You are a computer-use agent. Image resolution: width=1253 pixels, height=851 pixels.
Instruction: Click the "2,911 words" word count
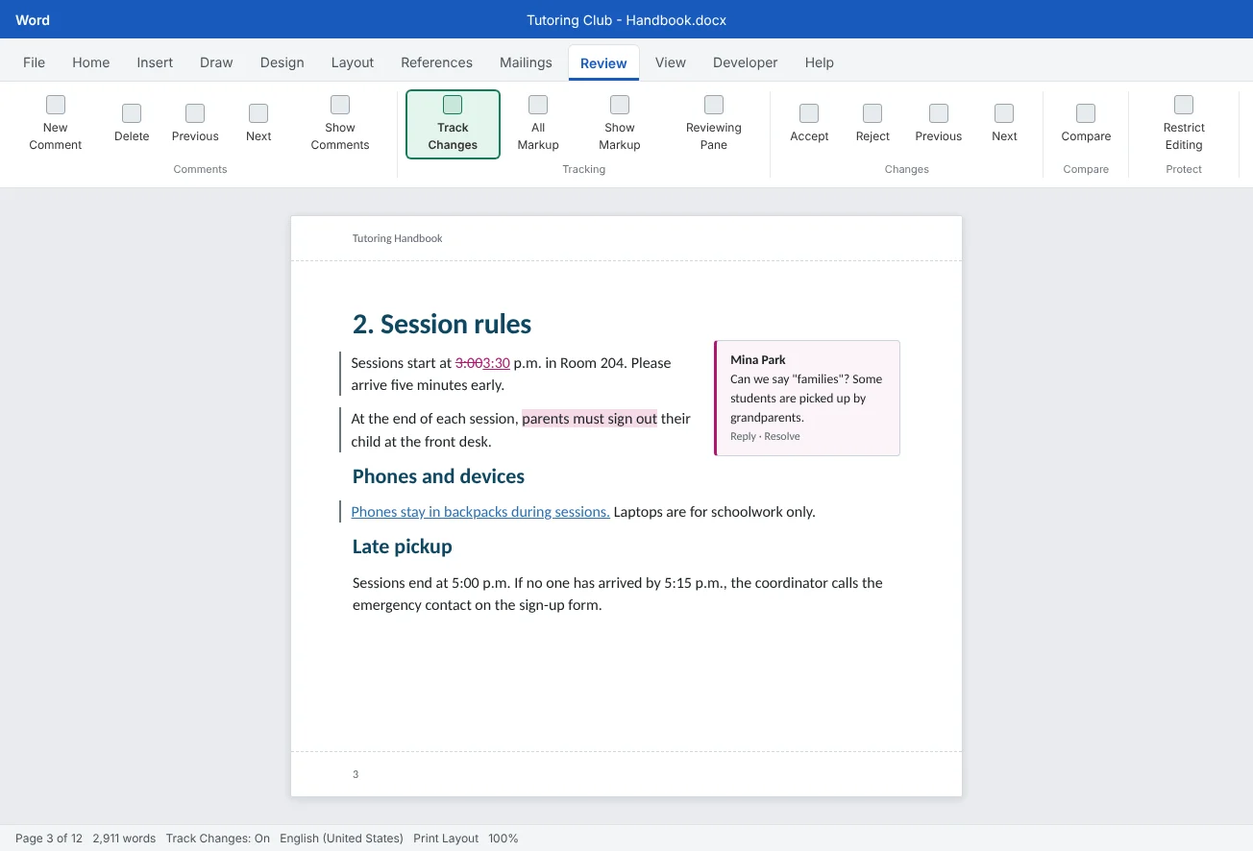124,839
